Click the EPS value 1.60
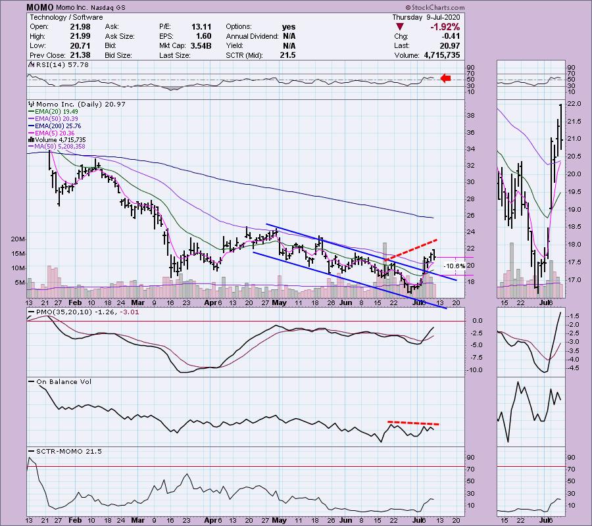The image size is (592, 526). coord(204,36)
